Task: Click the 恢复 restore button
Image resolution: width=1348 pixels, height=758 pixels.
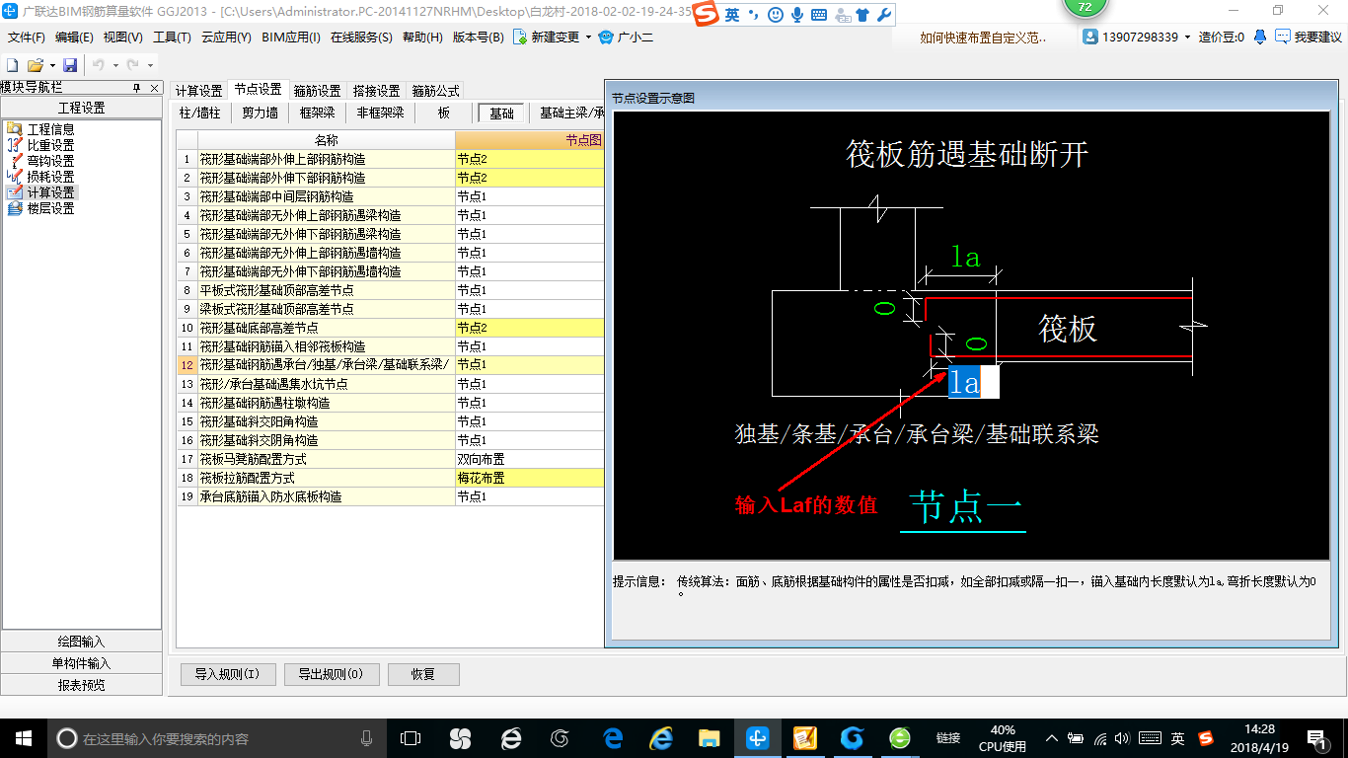Action: (423, 674)
